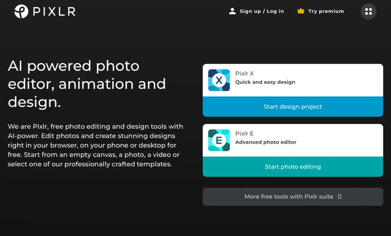Click the AI powered photo editor heading
391x236 pixels.
87,84
